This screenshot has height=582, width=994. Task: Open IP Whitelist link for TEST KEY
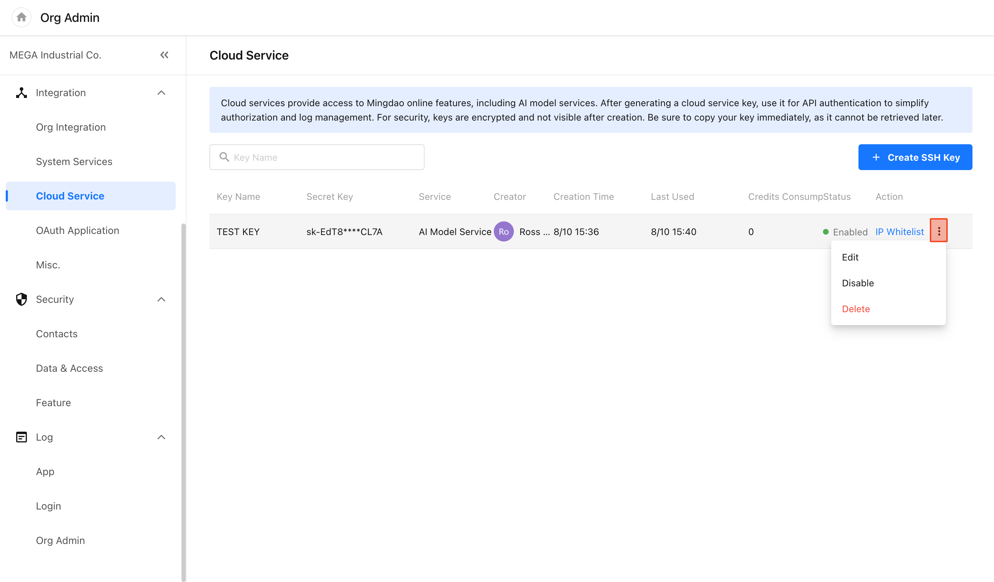pos(900,232)
